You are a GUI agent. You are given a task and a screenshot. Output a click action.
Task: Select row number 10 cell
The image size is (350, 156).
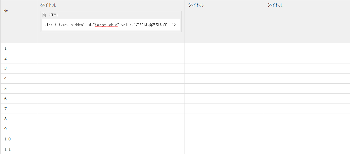click(x=19, y=139)
